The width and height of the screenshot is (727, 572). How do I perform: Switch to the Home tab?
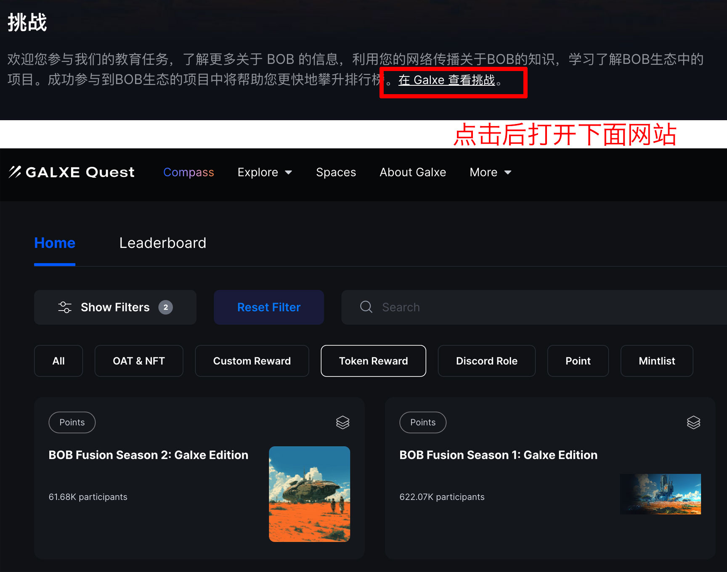[x=55, y=243]
